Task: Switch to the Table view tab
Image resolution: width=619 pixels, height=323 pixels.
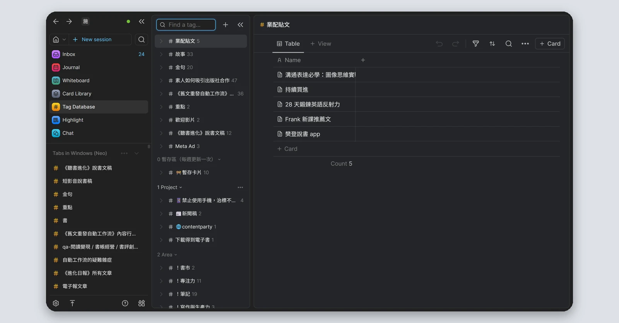Action: 288,44
